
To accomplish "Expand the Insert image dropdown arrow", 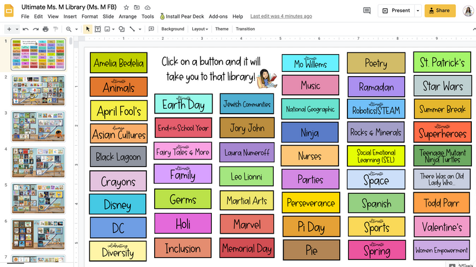I will [113, 29].
